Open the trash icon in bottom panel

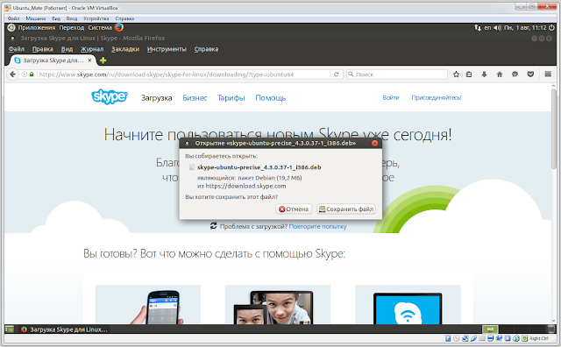click(551, 329)
